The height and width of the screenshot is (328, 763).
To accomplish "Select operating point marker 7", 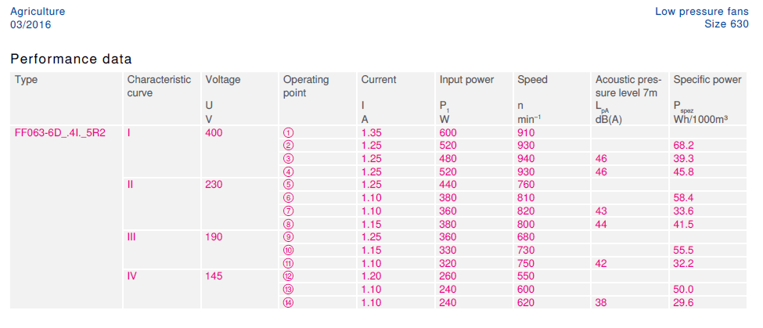I will point(288,211).
